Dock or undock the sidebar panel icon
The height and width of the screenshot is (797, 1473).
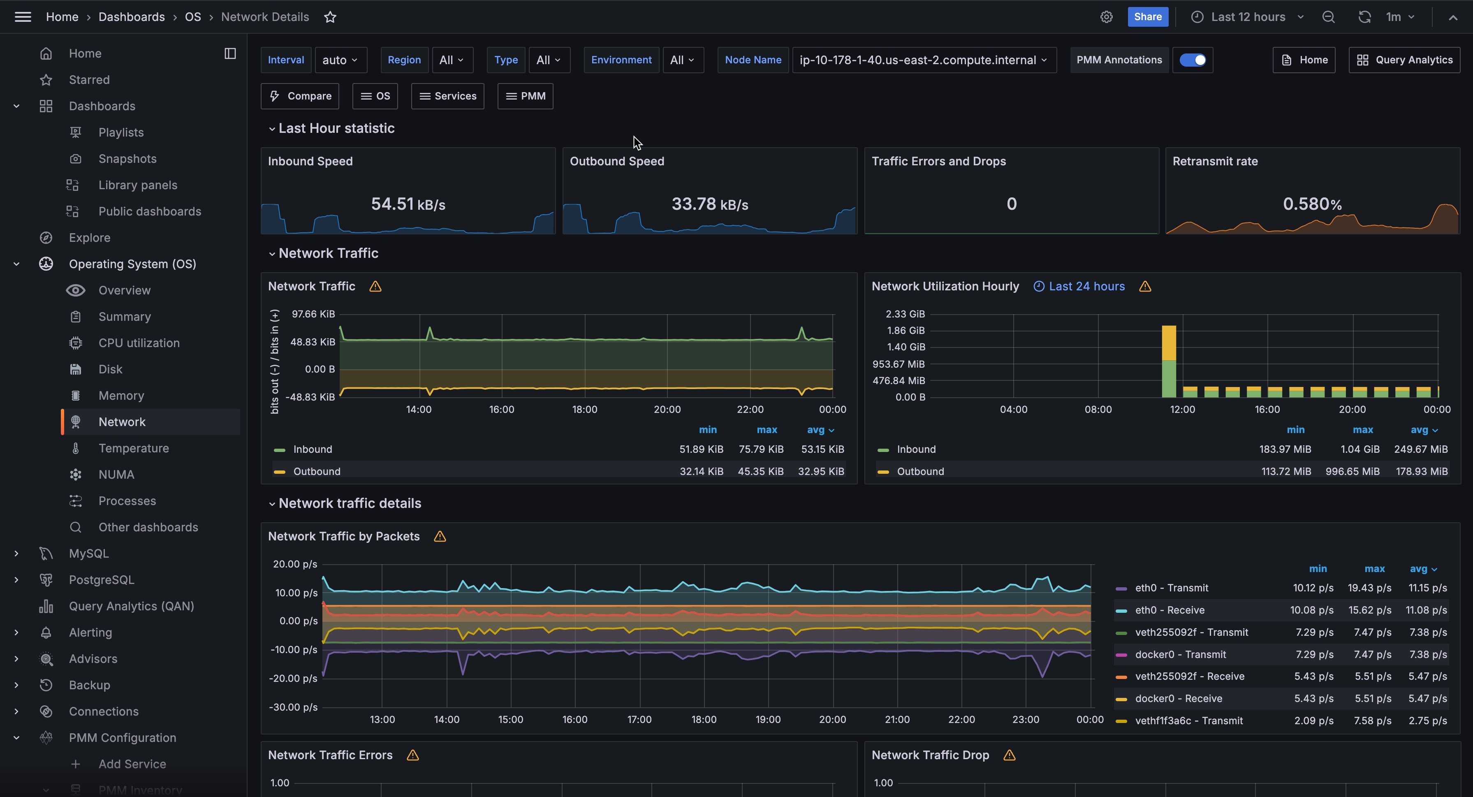[230, 54]
